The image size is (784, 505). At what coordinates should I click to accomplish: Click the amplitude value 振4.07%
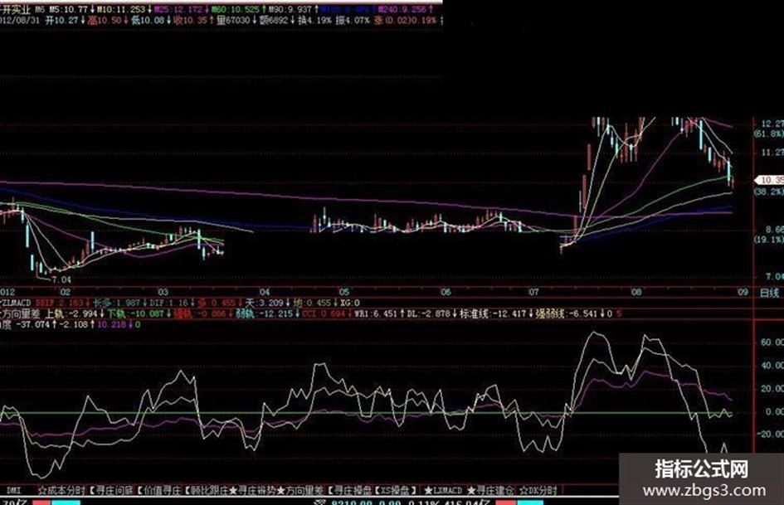(x=353, y=21)
